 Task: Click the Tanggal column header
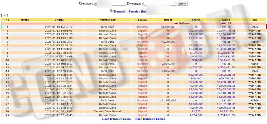point(59,20)
